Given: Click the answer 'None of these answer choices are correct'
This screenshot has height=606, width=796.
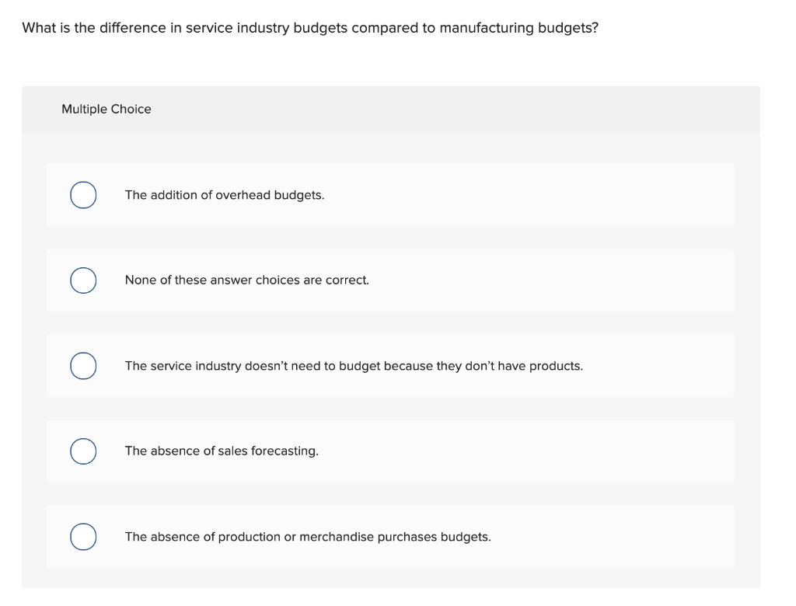Looking at the screenshot, I should tap(247, 280).
